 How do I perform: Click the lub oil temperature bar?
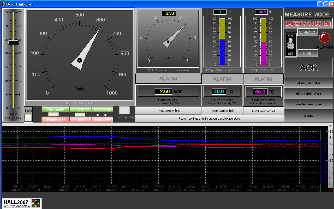pyautogui.click(x=263, y=42)
